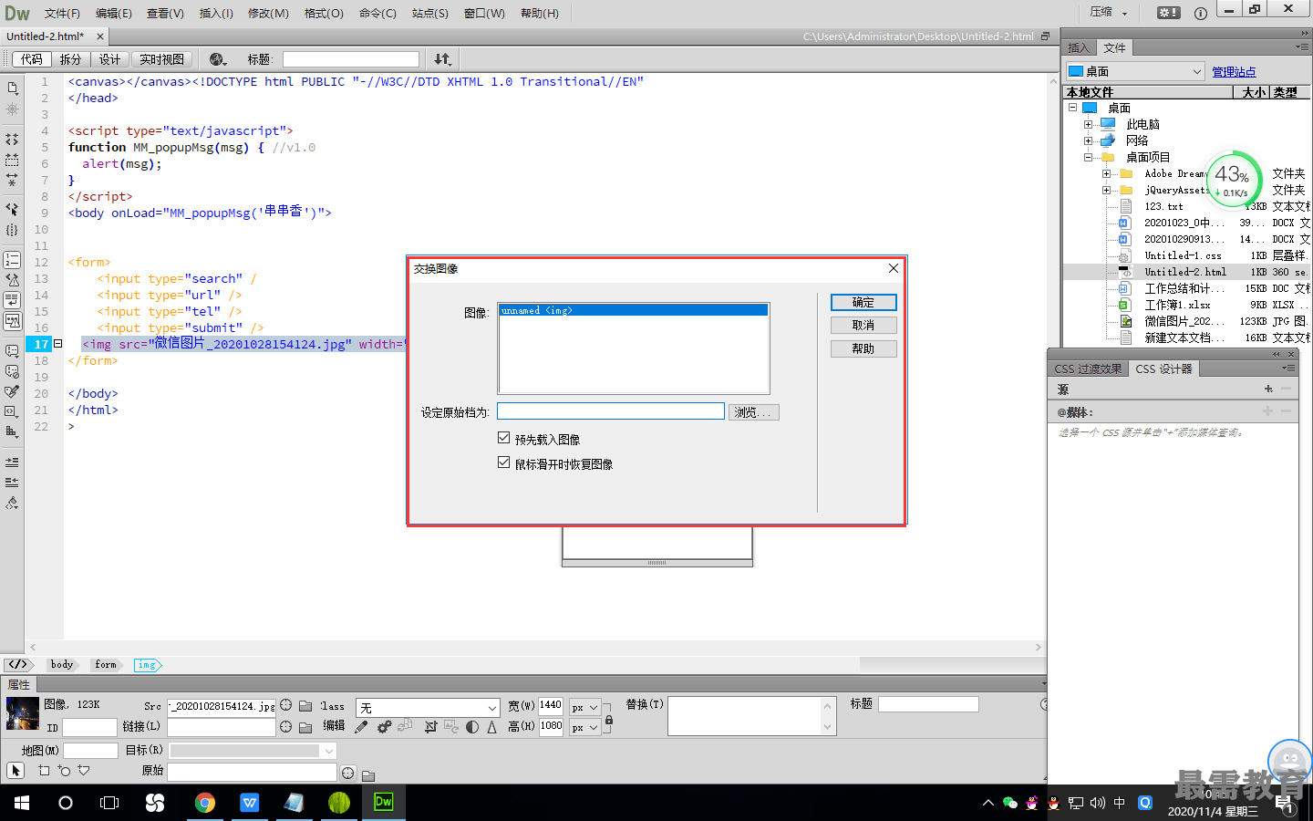Screen dimensions: 1313x821
Task: Click the Src browse folder icon
Action: (305, 706)
